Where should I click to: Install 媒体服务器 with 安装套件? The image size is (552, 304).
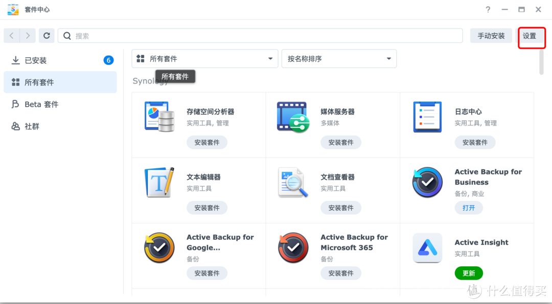pos(341,142)
